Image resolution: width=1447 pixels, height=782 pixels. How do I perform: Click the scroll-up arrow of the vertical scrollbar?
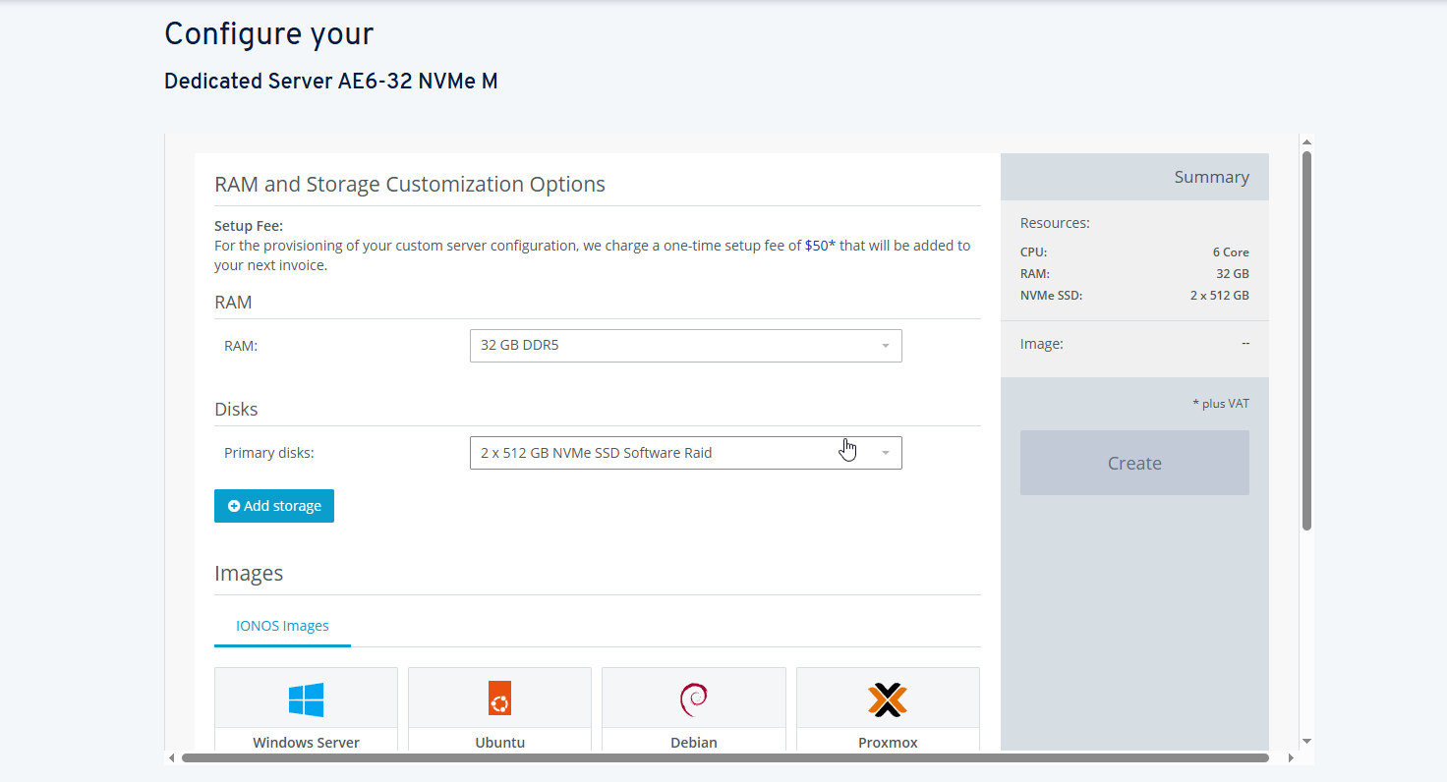[1306, 142]
